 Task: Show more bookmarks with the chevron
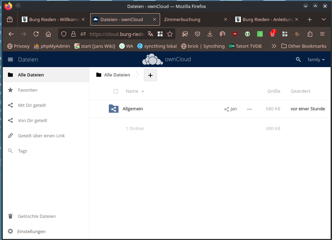[274, 46]
